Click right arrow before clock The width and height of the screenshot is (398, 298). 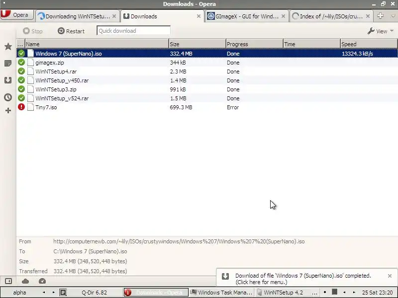(354, 292)
